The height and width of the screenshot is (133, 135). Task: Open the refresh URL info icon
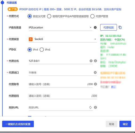point(95,107)
